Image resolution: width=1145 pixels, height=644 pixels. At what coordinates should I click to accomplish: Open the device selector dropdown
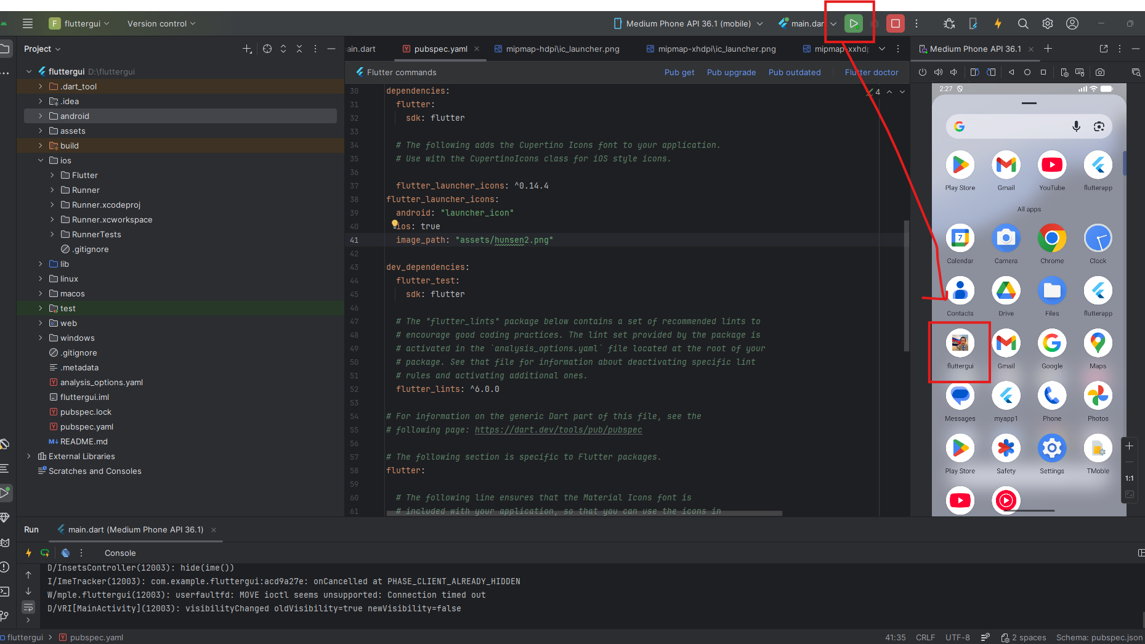(x=689, y=23)
